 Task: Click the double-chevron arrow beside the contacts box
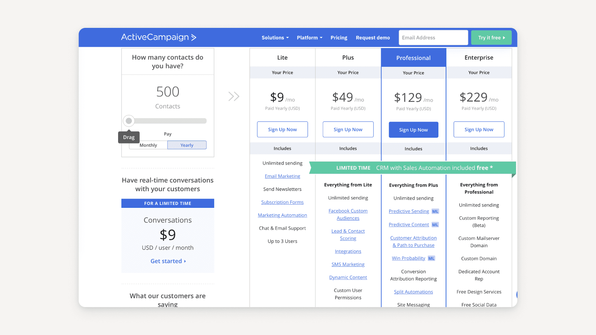point(234,96)
